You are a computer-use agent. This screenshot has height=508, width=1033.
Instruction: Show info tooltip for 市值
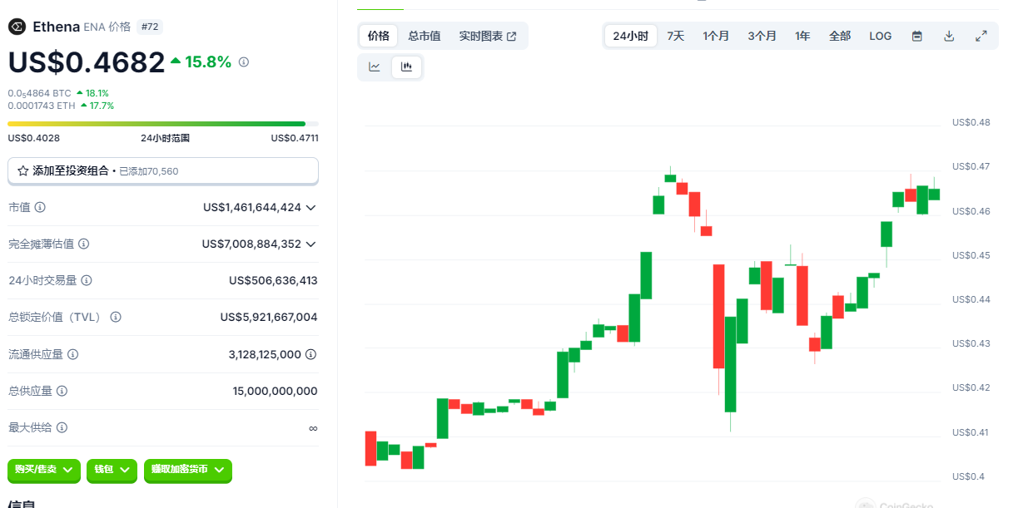coord(40,207)
